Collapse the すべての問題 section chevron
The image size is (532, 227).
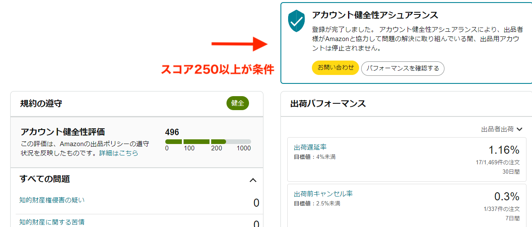[253, 180]
